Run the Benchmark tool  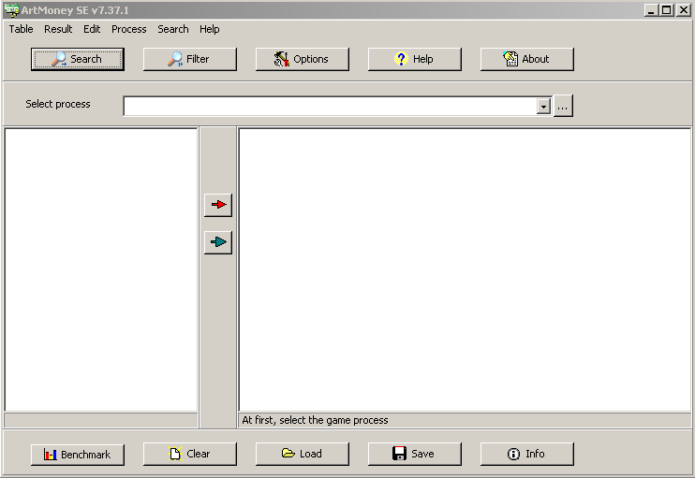pyautogui.click(x=77, y=454)
